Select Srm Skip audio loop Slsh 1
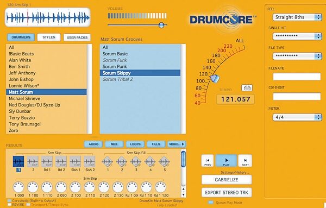326x208 pixels. pyautogui.click(x=76, y=161)
